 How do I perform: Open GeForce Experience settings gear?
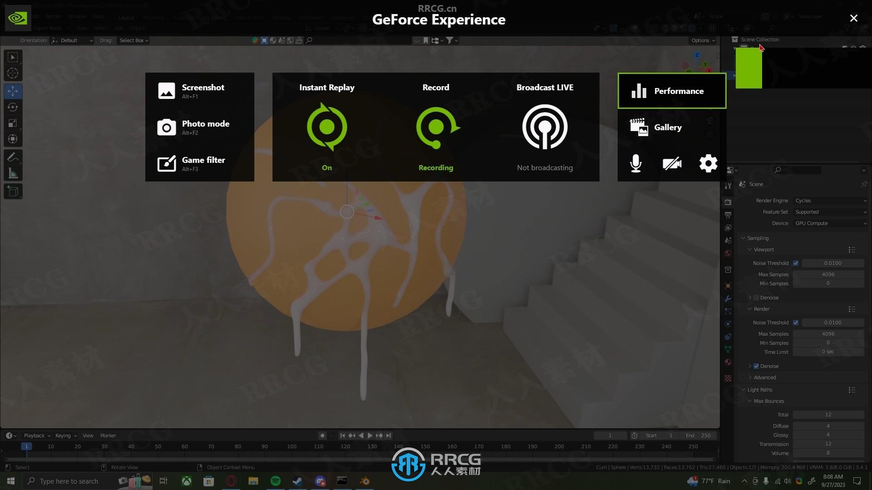point(708,163)
